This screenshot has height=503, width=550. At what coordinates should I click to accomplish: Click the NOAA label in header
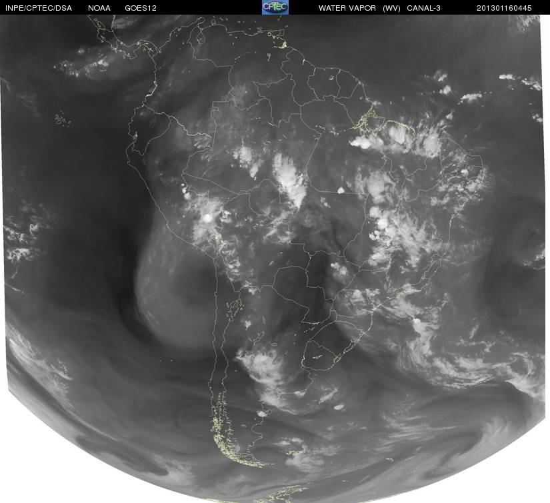[99, 8]
